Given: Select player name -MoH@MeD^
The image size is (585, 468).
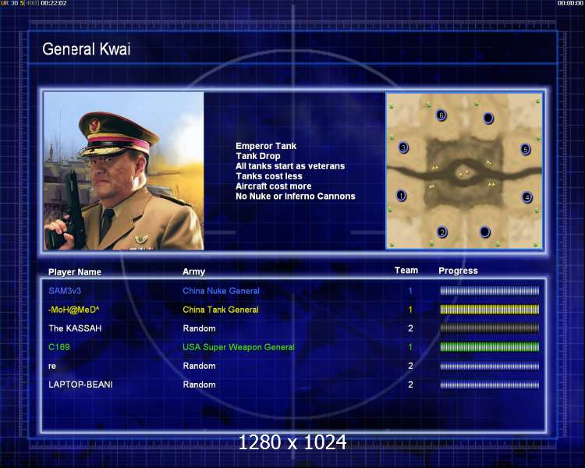Looking at the screenshot, I should click(74, 310).
